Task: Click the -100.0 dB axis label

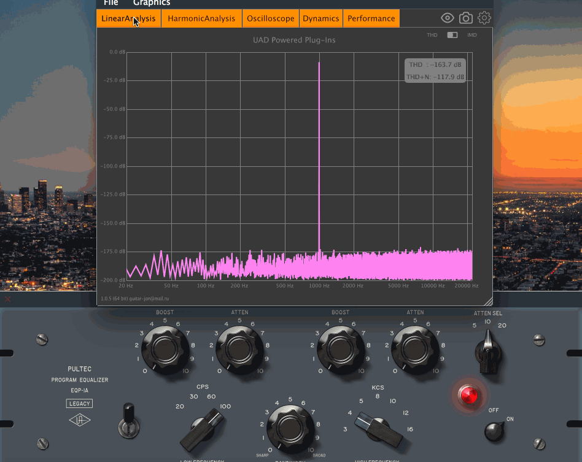Action: pos(113,166)
